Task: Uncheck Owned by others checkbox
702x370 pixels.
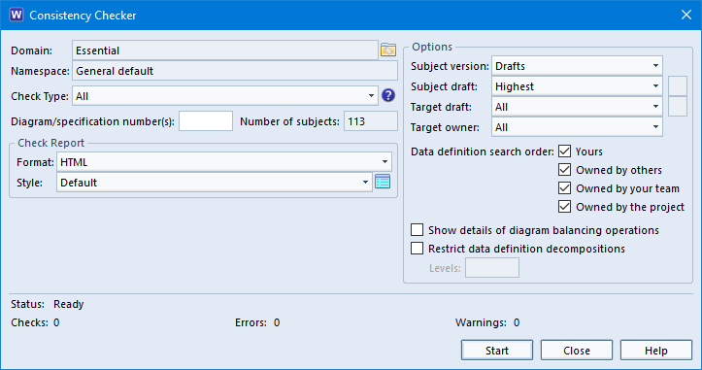Action: (x=564, y=170)
